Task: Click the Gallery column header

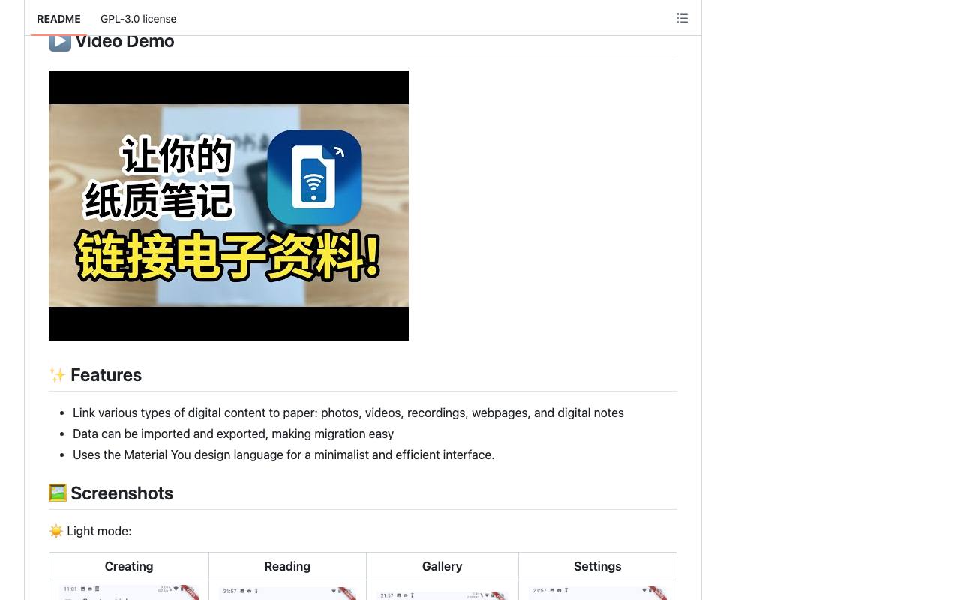Action: 442,566
